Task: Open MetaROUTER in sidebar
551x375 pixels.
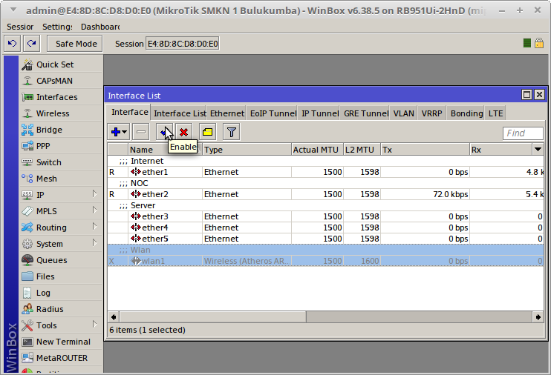Action: point(61,358)
